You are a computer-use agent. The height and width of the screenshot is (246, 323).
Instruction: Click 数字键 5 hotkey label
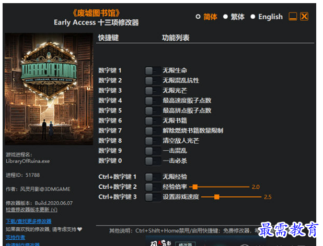(x=110, y=110)
